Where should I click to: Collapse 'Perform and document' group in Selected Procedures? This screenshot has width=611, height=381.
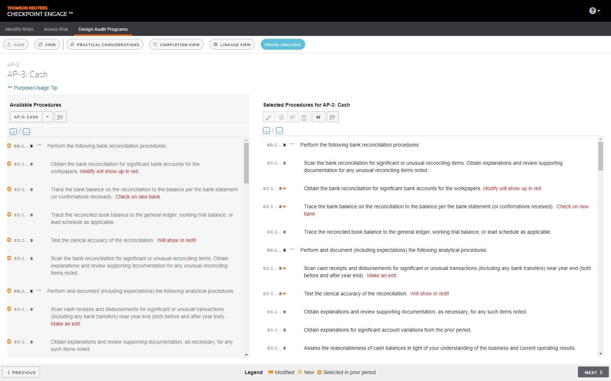pyautogui.click(x=292, y=250)
